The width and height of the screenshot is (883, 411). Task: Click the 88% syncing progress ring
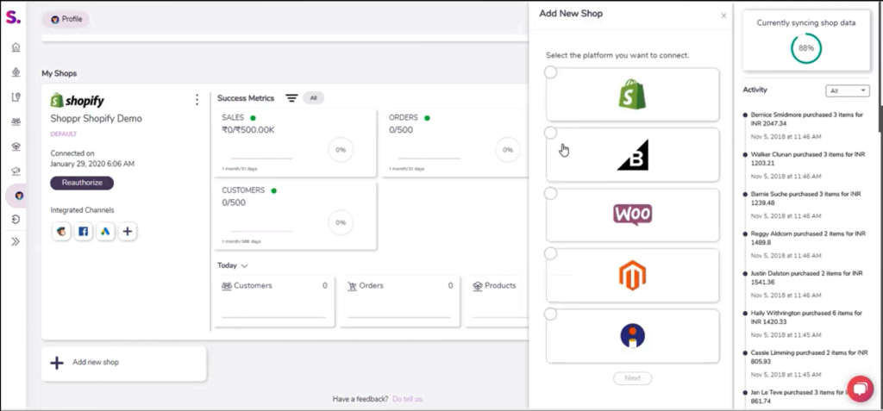coord(805,48)
